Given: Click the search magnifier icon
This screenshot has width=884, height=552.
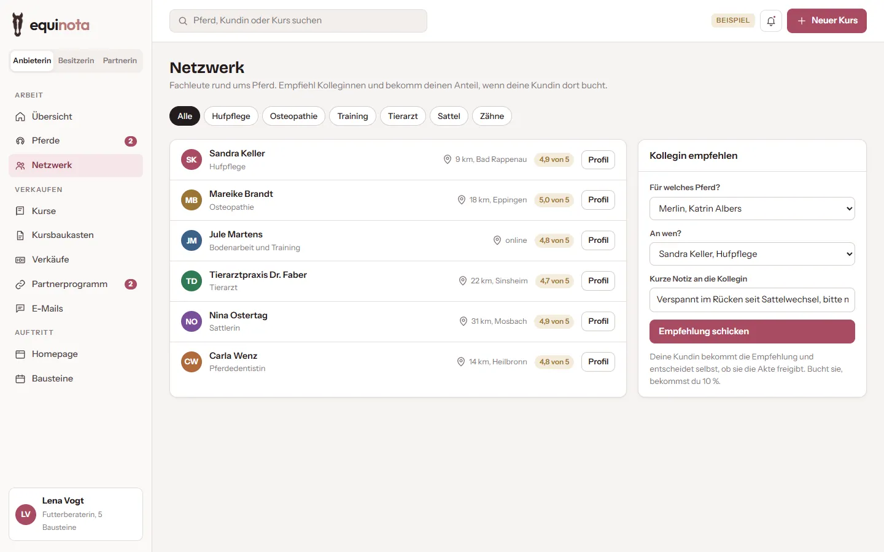Looking at the screenshot, I should [183, 21].
